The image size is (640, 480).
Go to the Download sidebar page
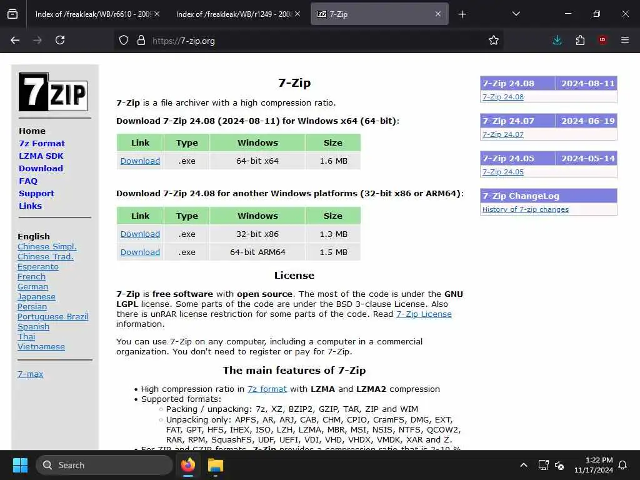click(x=41, y=168)
